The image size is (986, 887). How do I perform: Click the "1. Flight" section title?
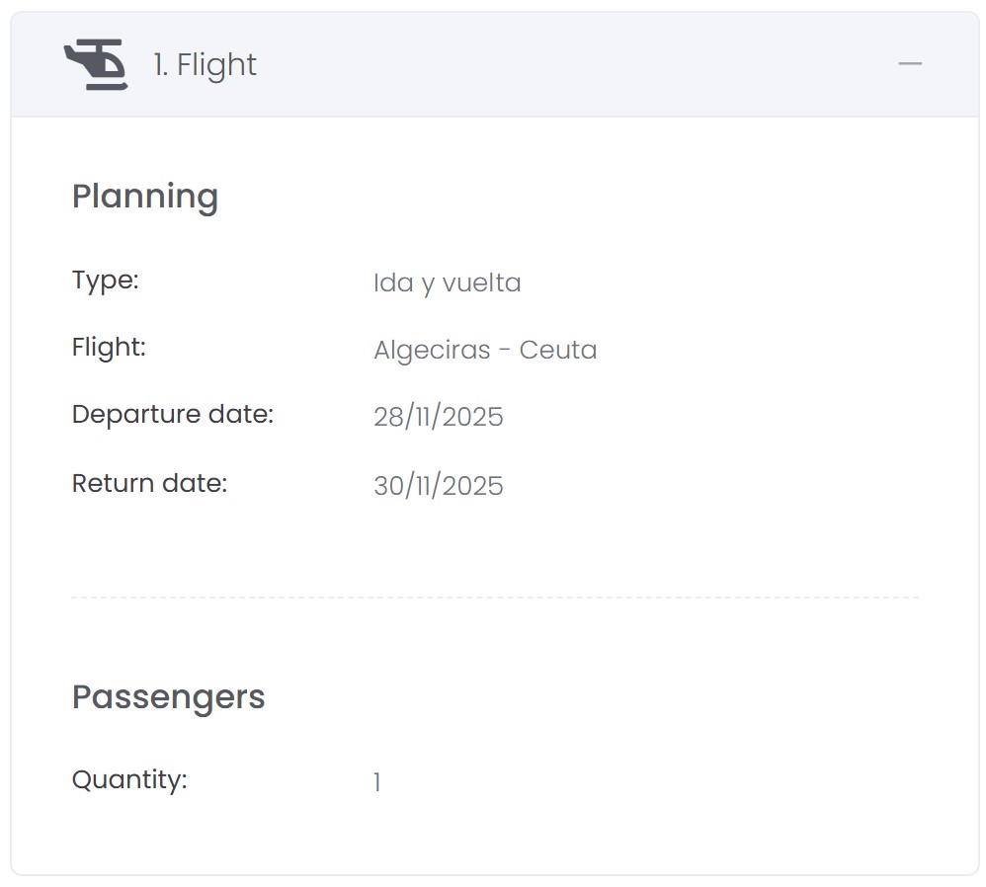[205, 65]
